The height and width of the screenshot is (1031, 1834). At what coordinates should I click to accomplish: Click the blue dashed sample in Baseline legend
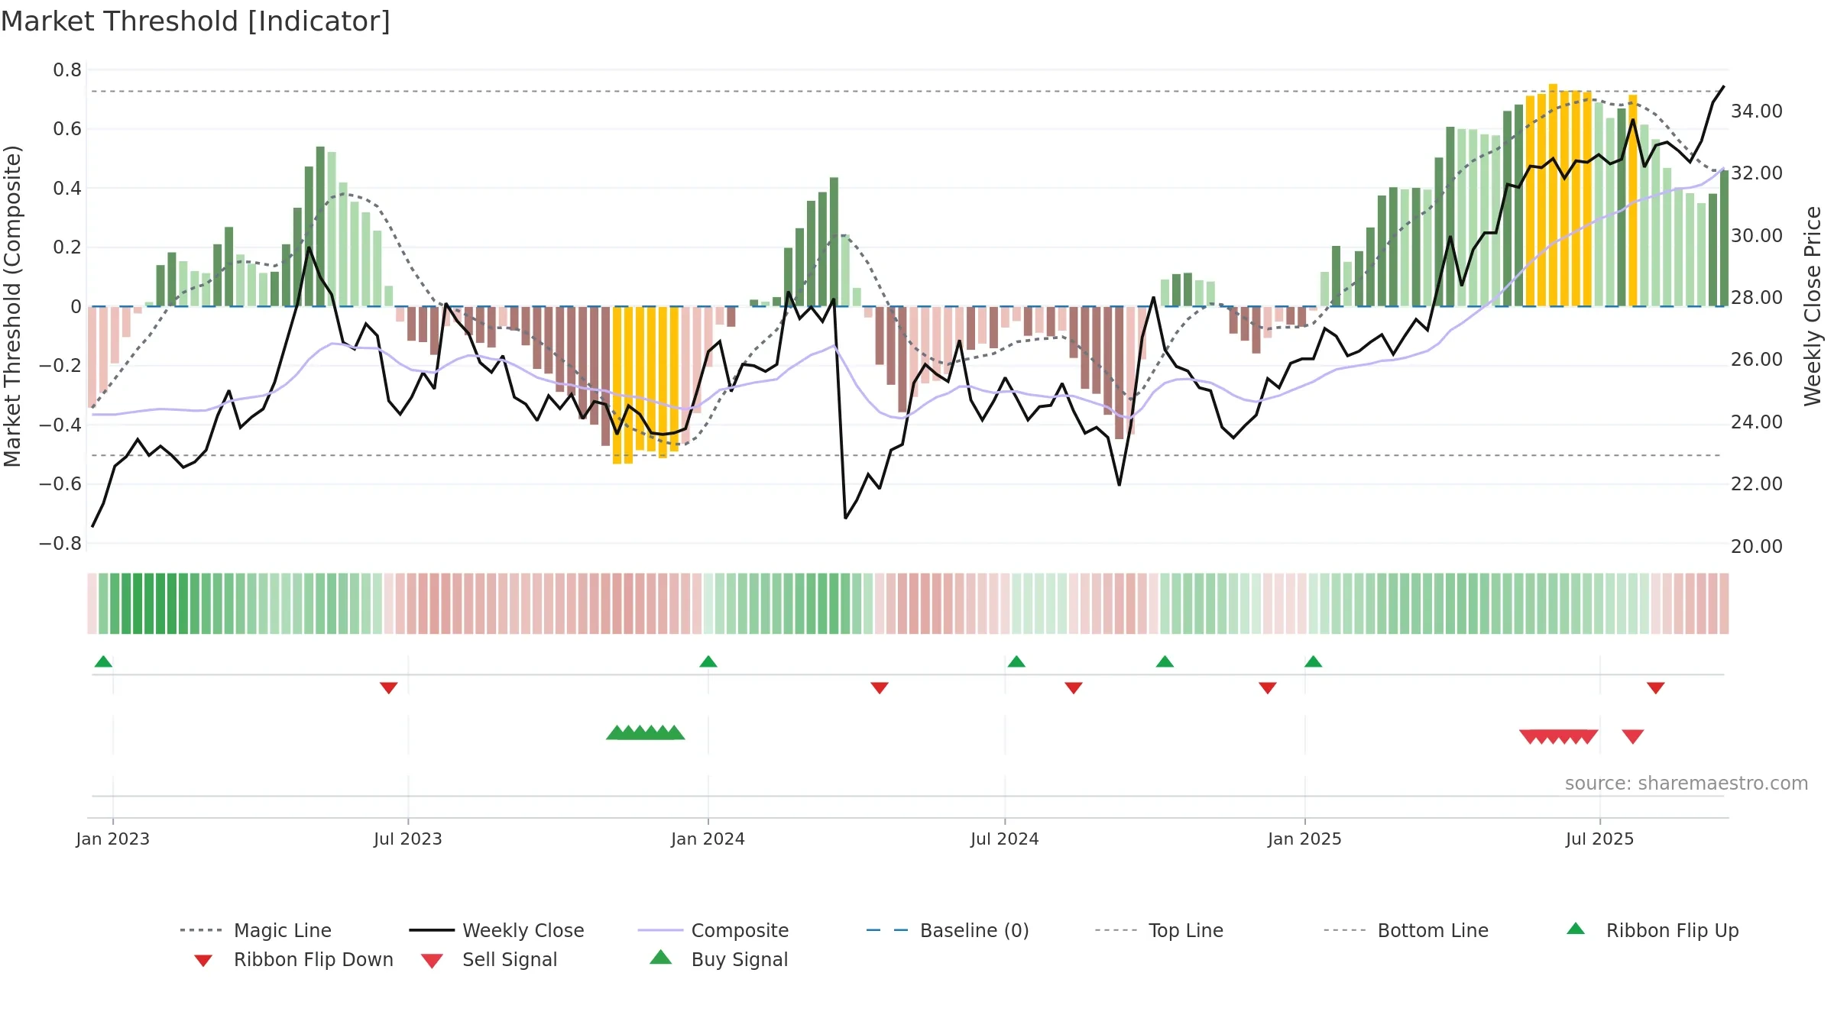tap(888, 930)
